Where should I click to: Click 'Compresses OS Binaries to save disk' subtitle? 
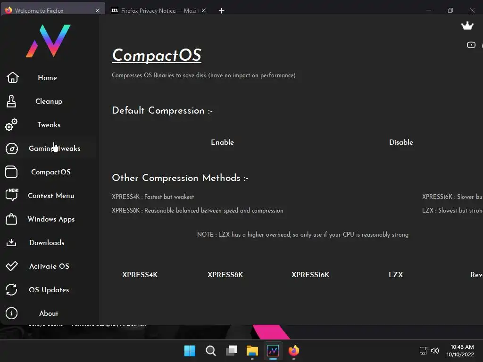(204, 75)
